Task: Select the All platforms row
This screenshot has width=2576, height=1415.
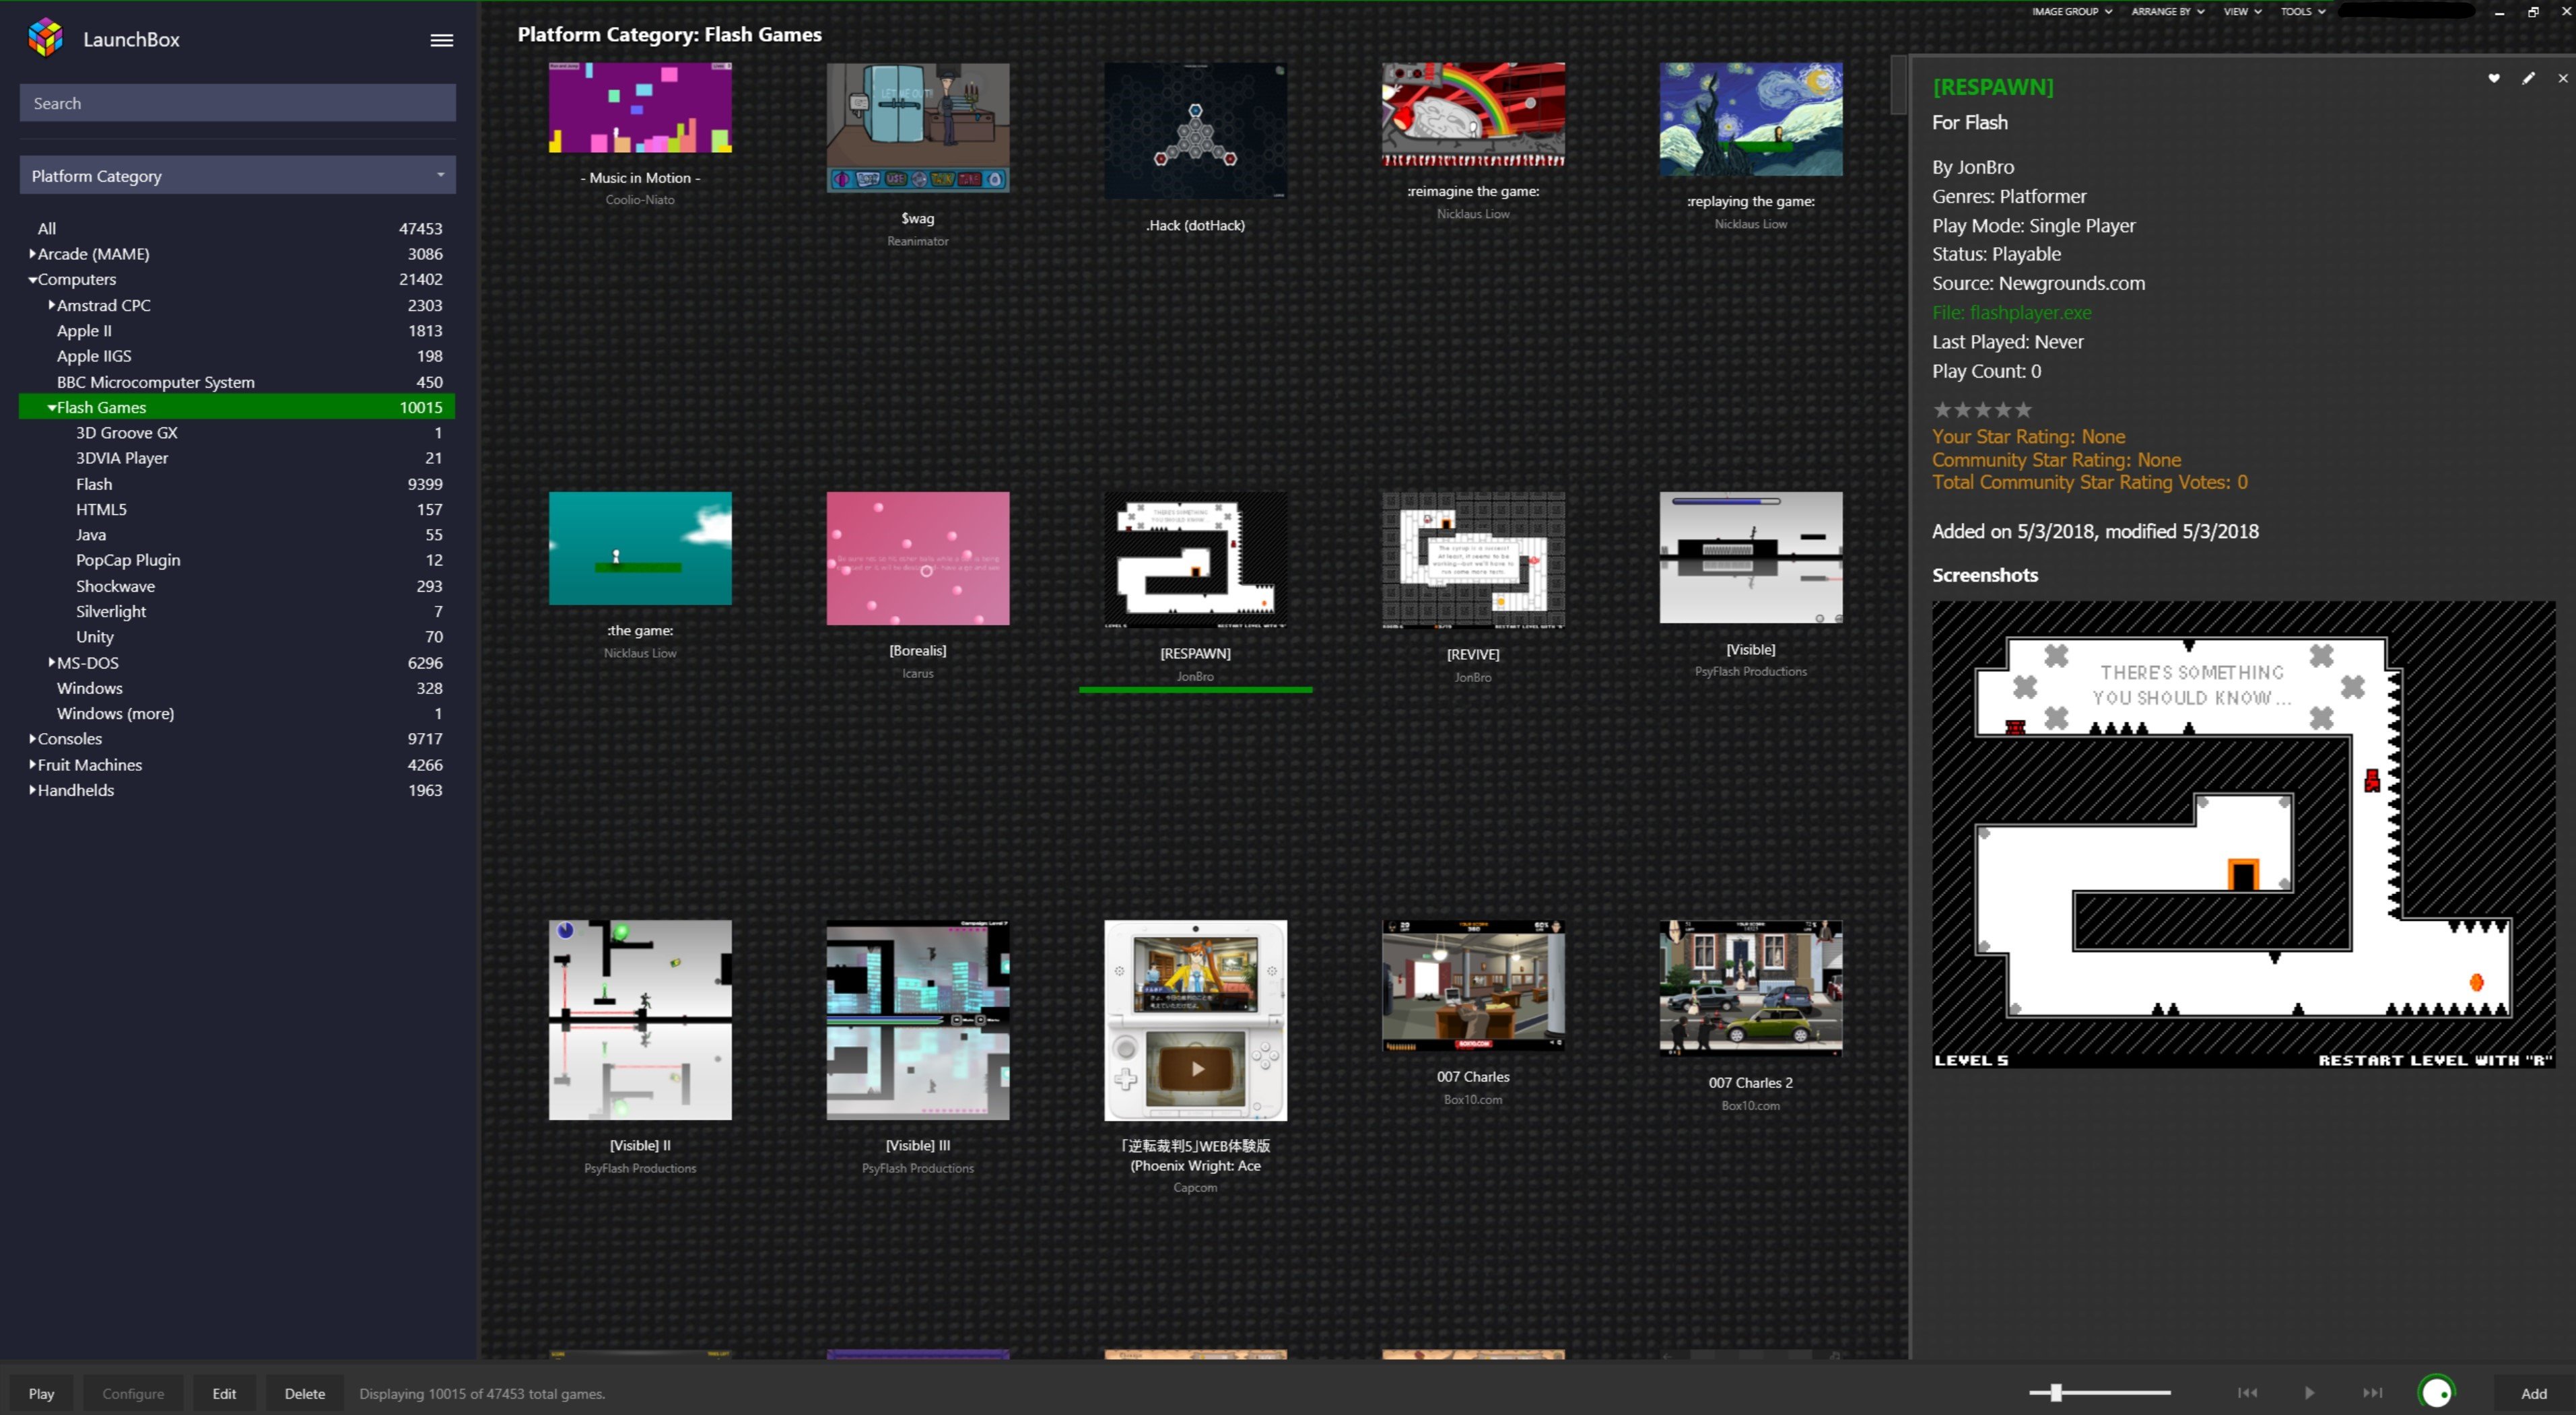Action: (238, 229)
